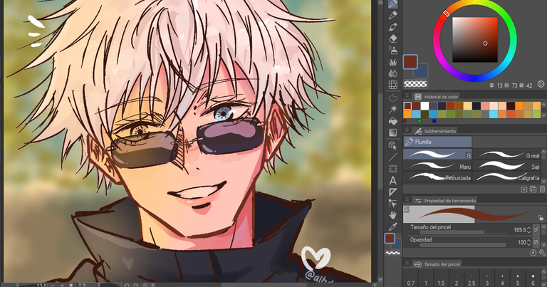Viewport: 547px width, 287px height.
Task: Pick bright cyan swatch in color history
Action: [494, 114]
